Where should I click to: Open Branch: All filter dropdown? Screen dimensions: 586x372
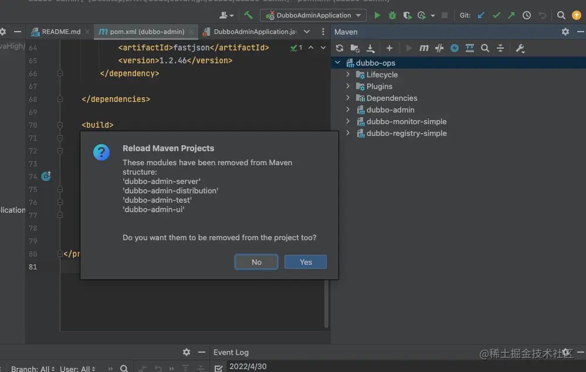[x=33, y=368]
